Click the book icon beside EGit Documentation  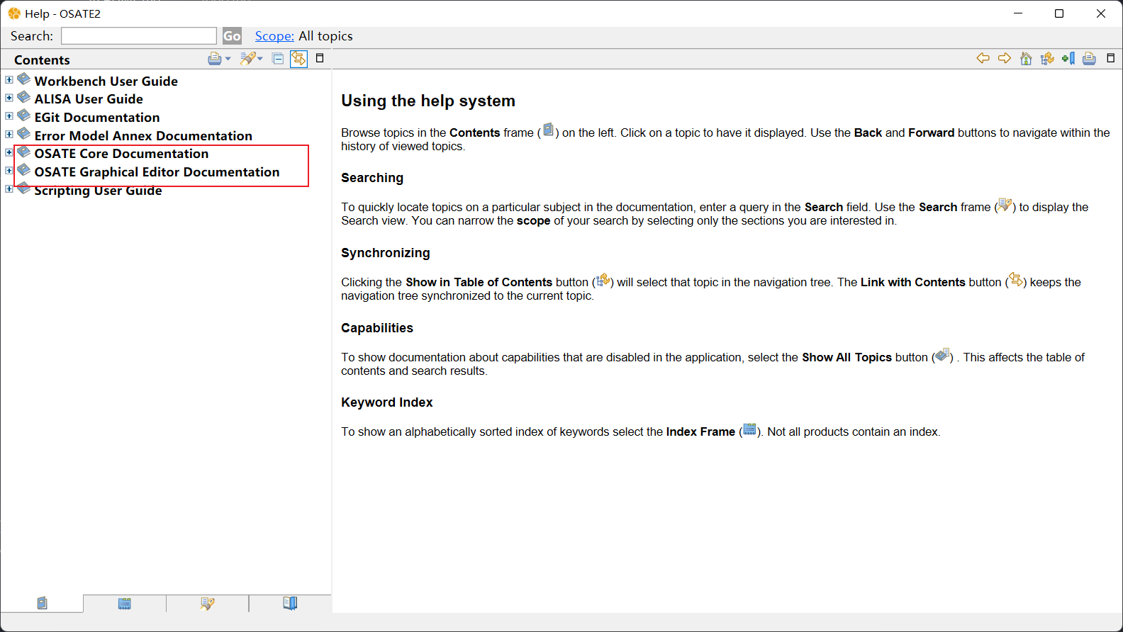tap(24, 115)
